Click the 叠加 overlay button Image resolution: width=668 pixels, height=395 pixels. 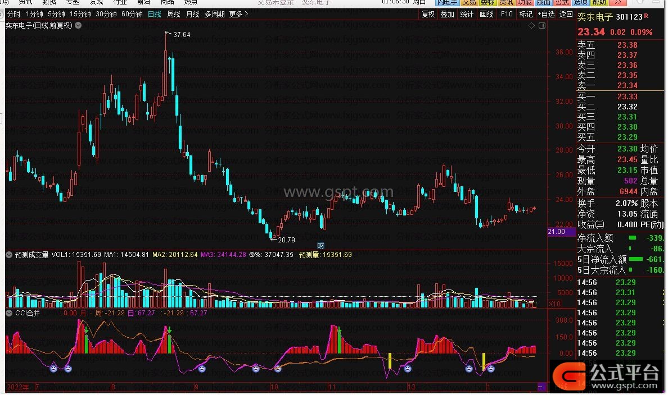[448, 14]
